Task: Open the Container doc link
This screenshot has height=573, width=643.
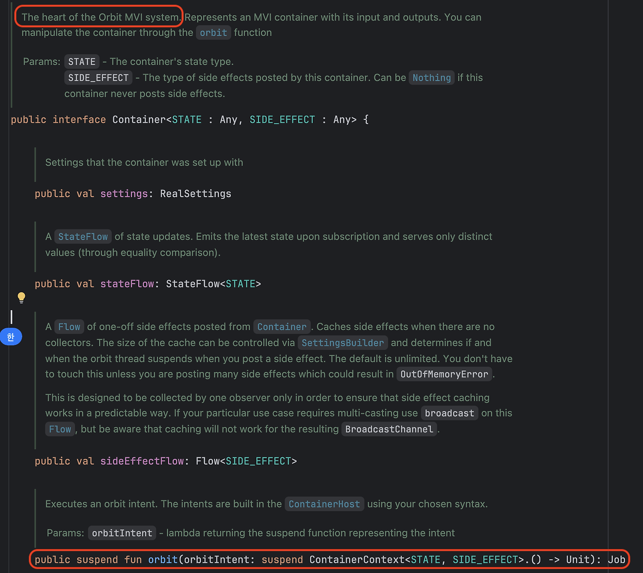Action: click(282, 327)
